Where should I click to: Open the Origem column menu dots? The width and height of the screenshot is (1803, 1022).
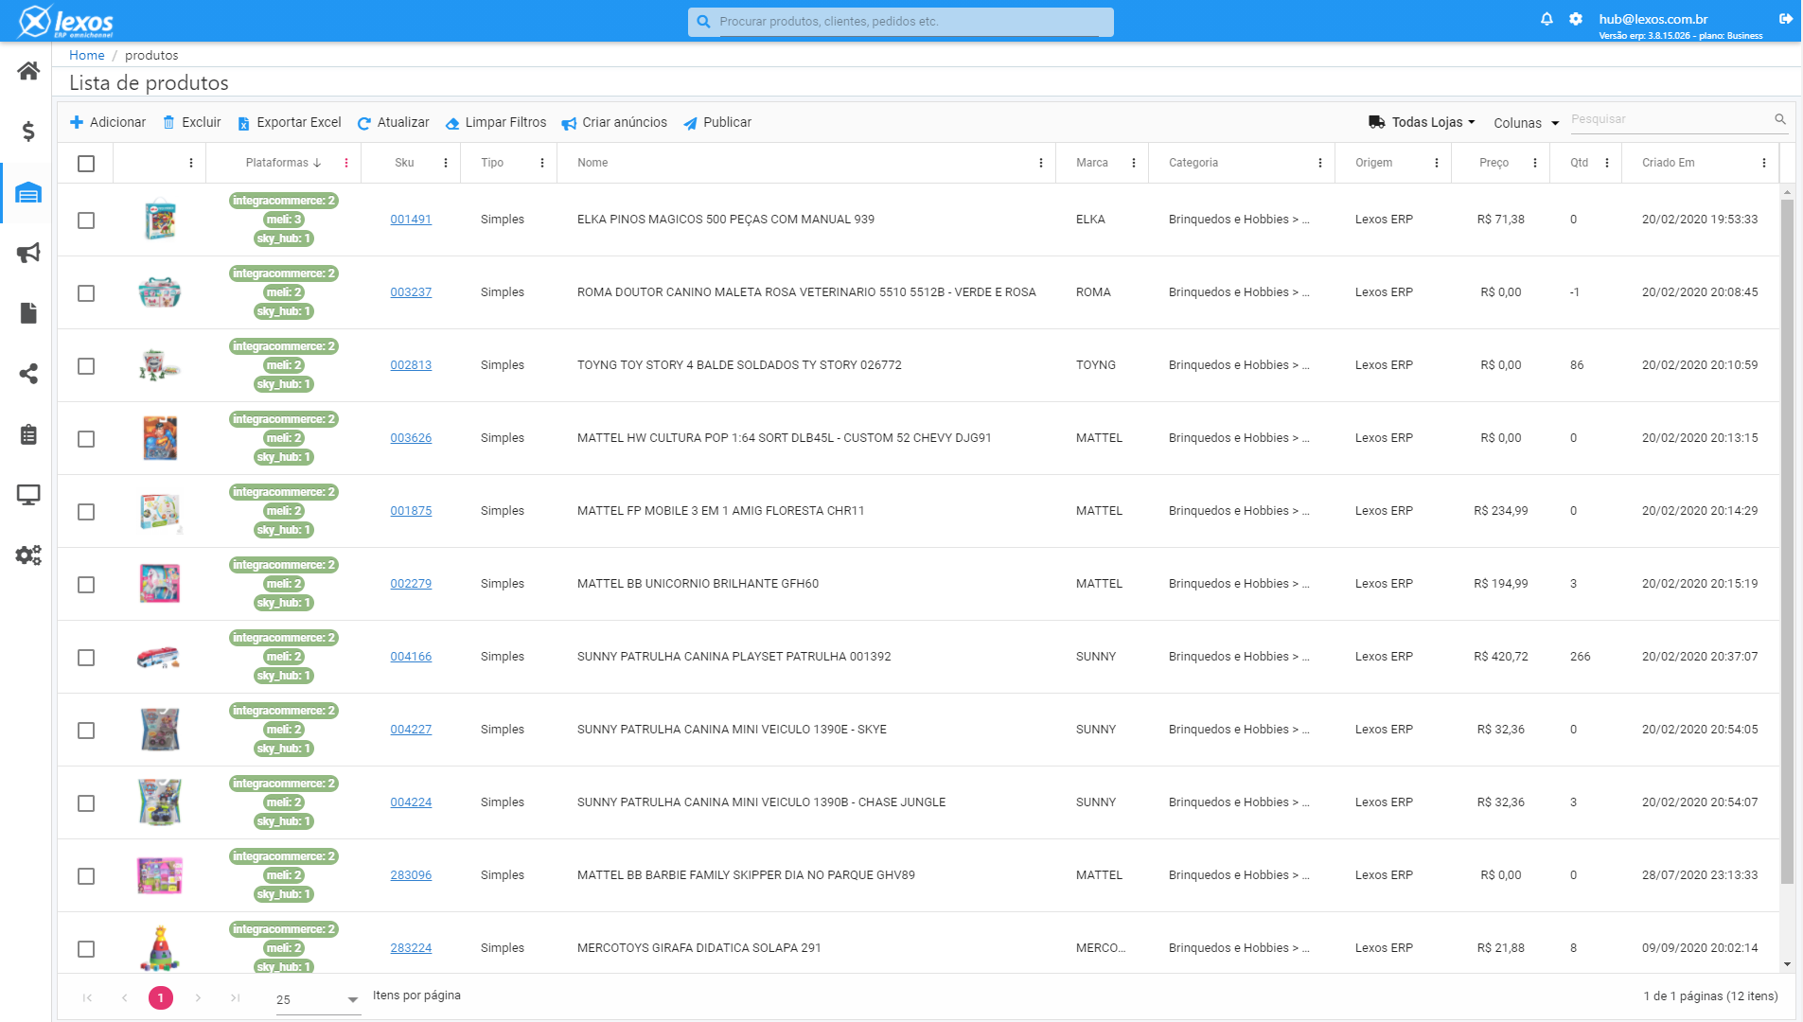pyautogui.click(x=1437, y=163)
